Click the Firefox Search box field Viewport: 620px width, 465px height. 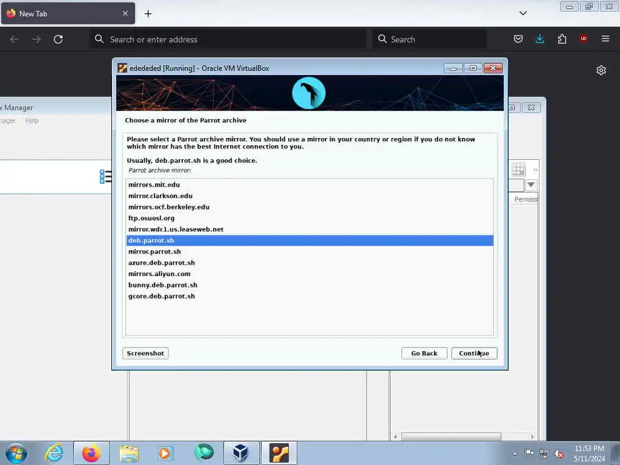point(429,39)
